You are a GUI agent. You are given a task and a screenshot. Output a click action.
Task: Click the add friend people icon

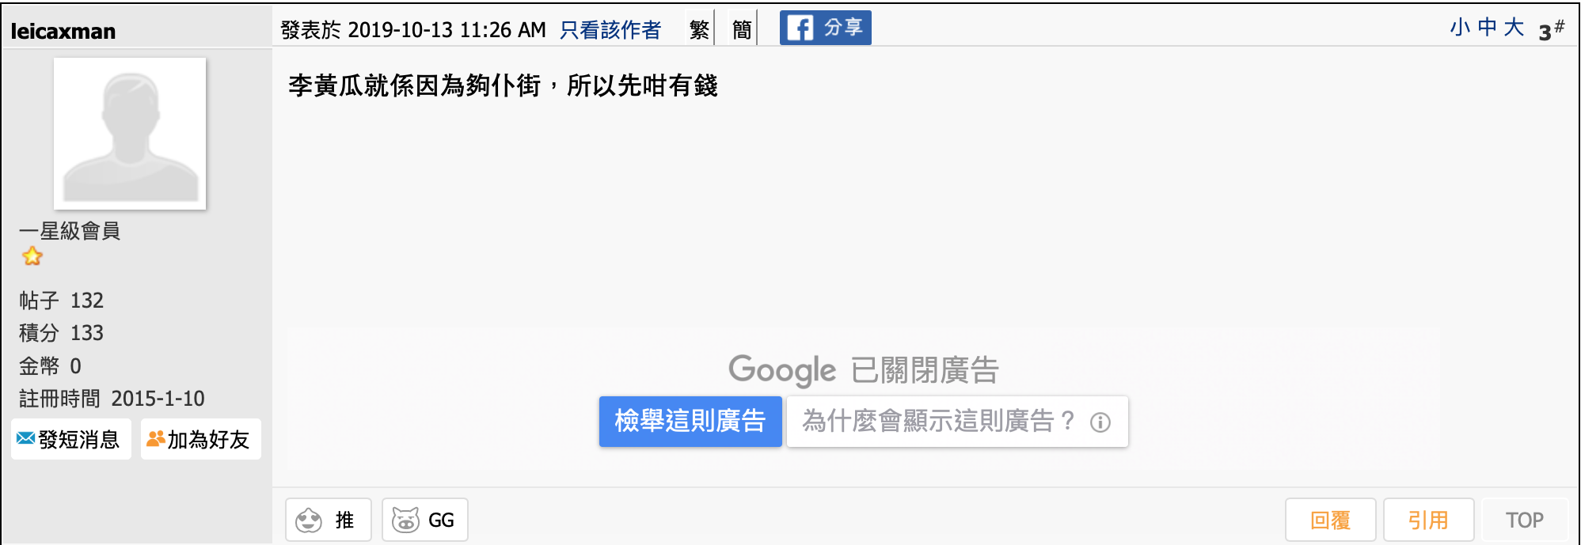pos(156,438)
